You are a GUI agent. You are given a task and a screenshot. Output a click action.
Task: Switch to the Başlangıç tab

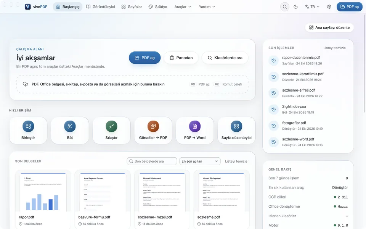[x=68, y=7]
